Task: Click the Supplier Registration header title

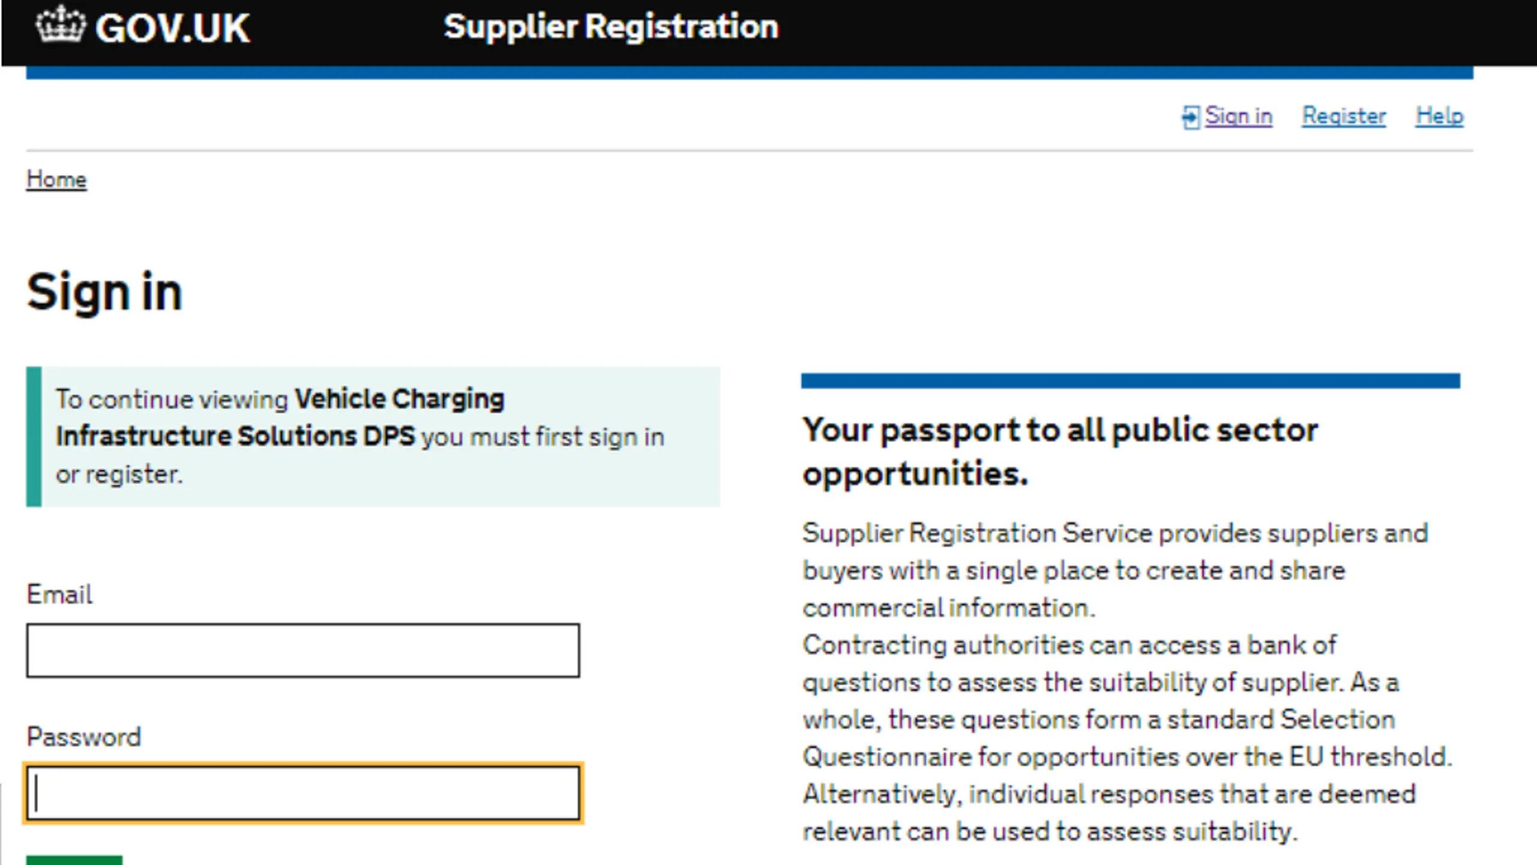Action: [611, 27]
